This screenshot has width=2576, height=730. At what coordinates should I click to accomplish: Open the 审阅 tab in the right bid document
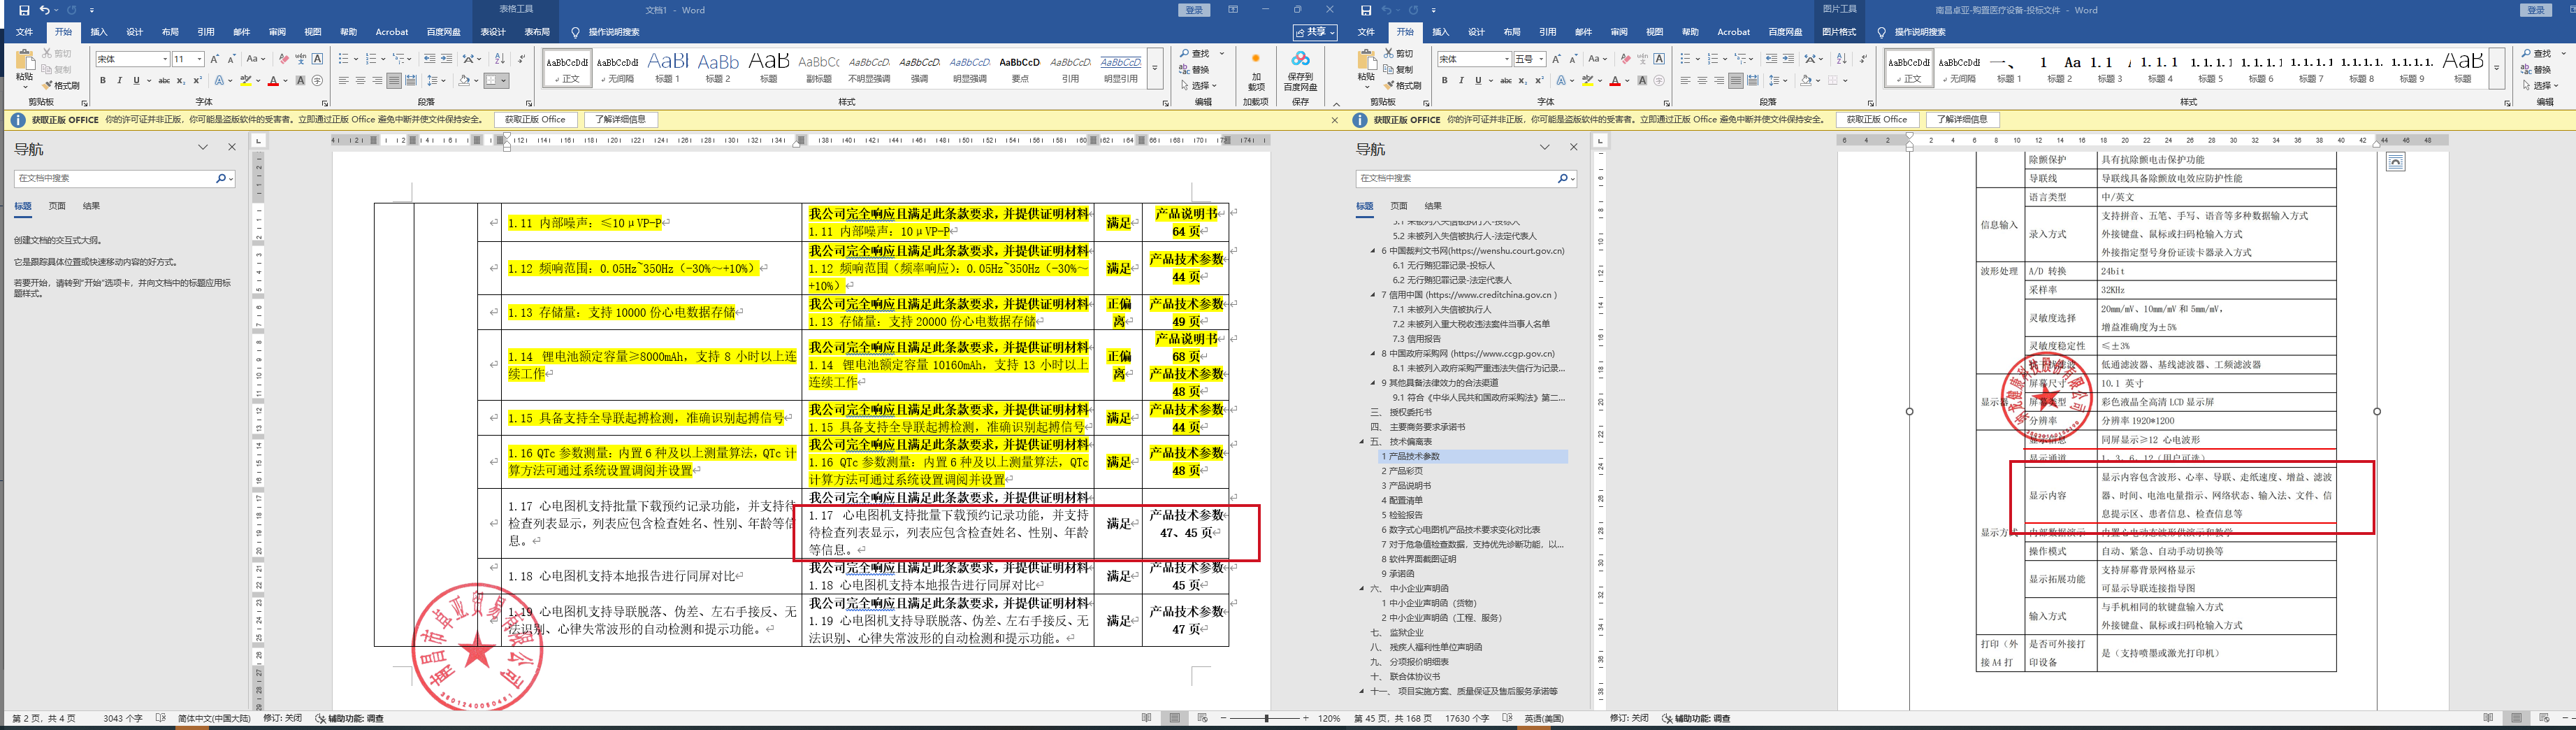pyautogui.click(x=1619, y=32)
